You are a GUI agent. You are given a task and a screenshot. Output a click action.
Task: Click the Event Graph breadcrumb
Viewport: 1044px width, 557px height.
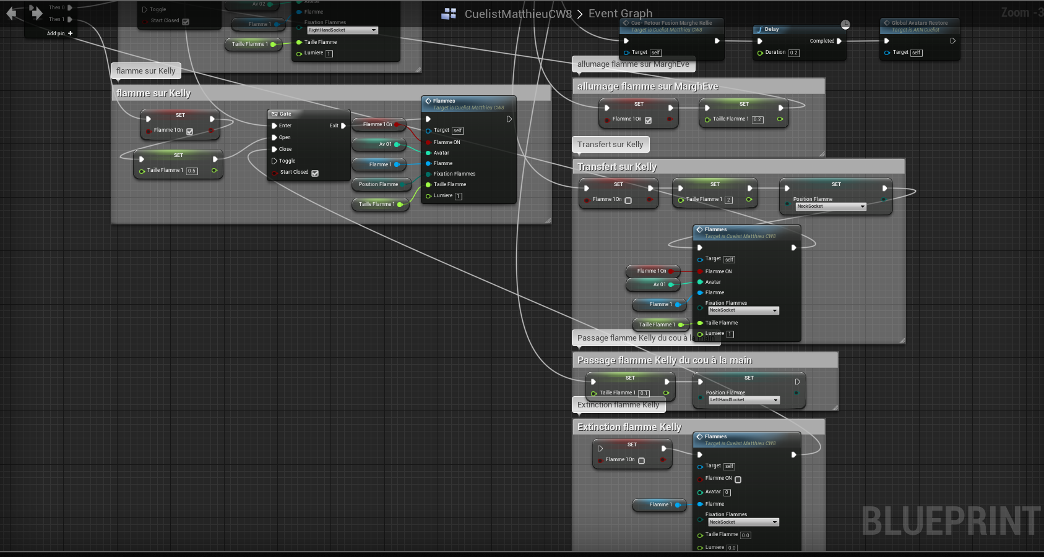click(x=620, y=14)
